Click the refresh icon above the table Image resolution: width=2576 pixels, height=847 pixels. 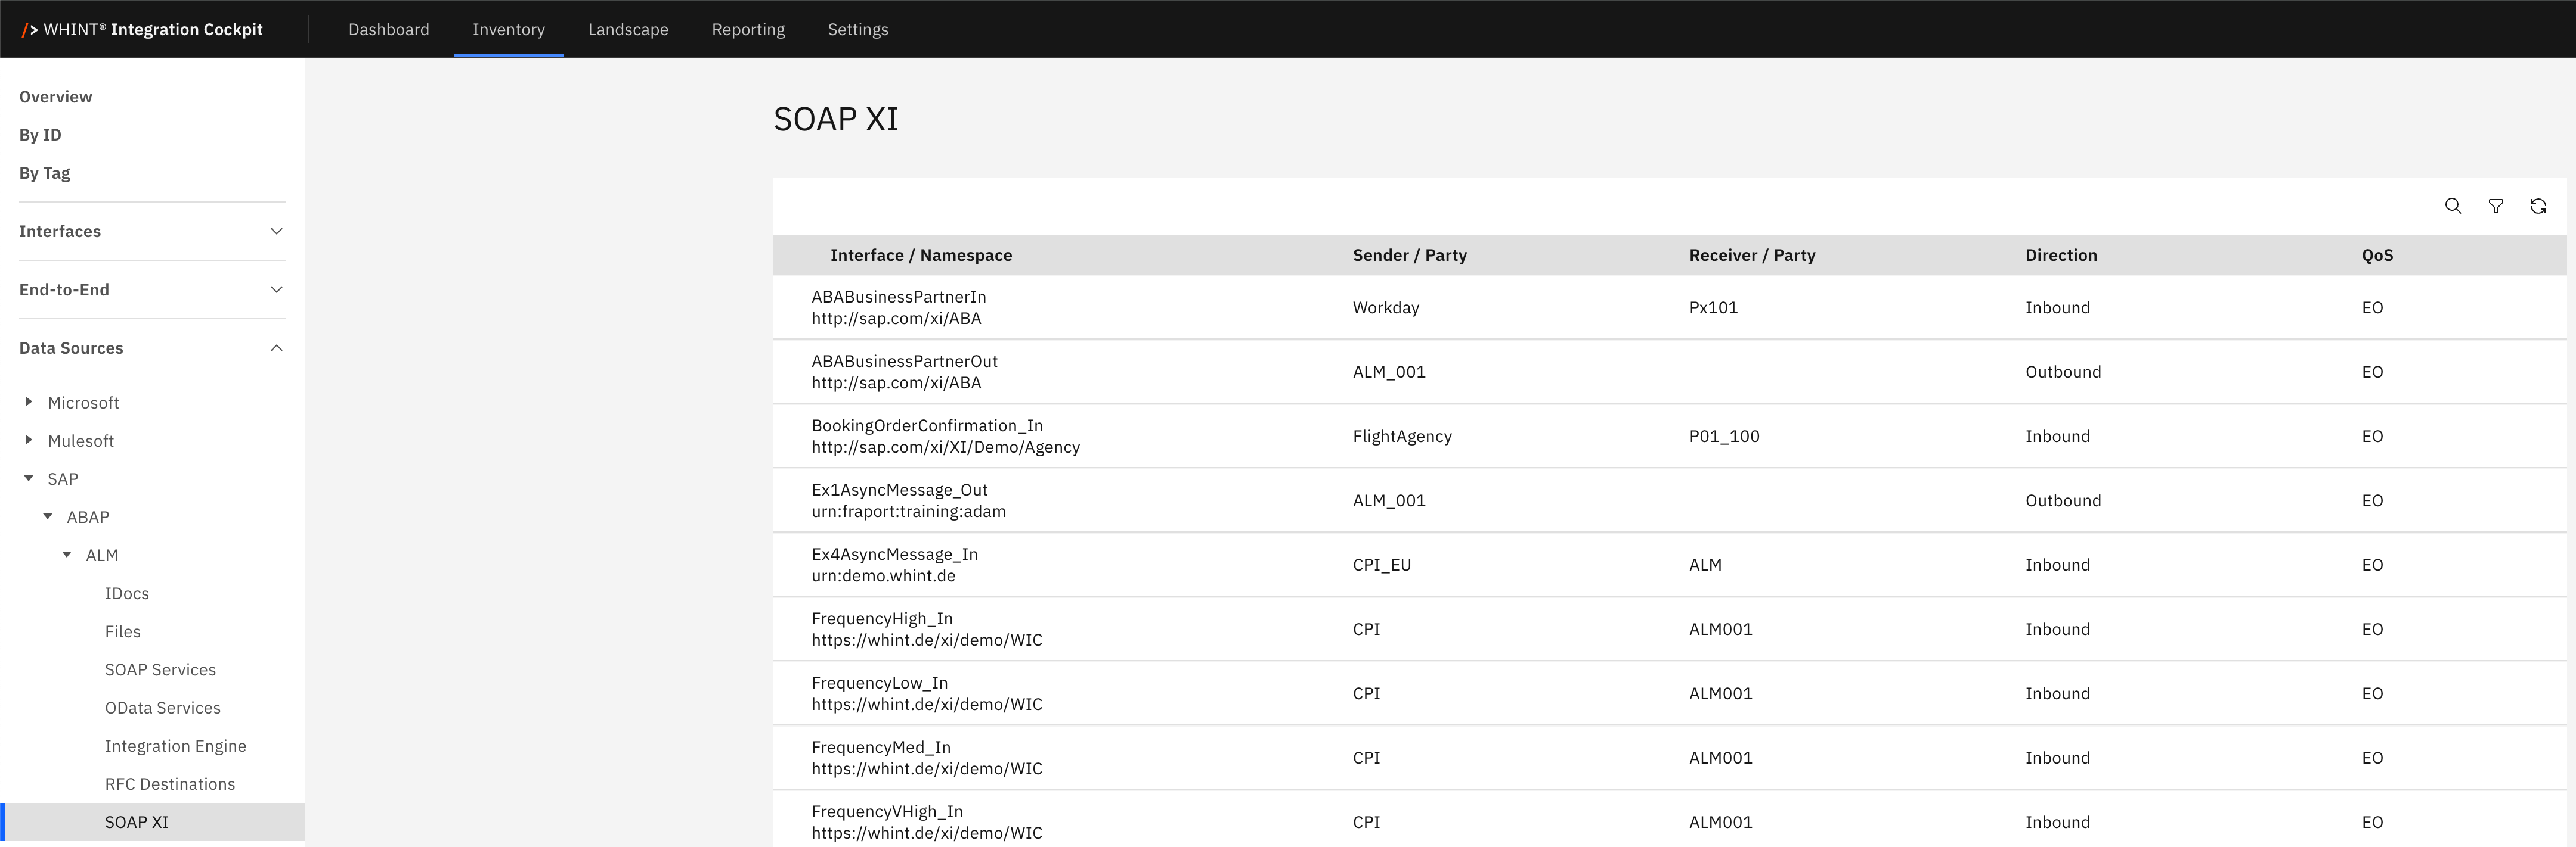click(2537, 205)
